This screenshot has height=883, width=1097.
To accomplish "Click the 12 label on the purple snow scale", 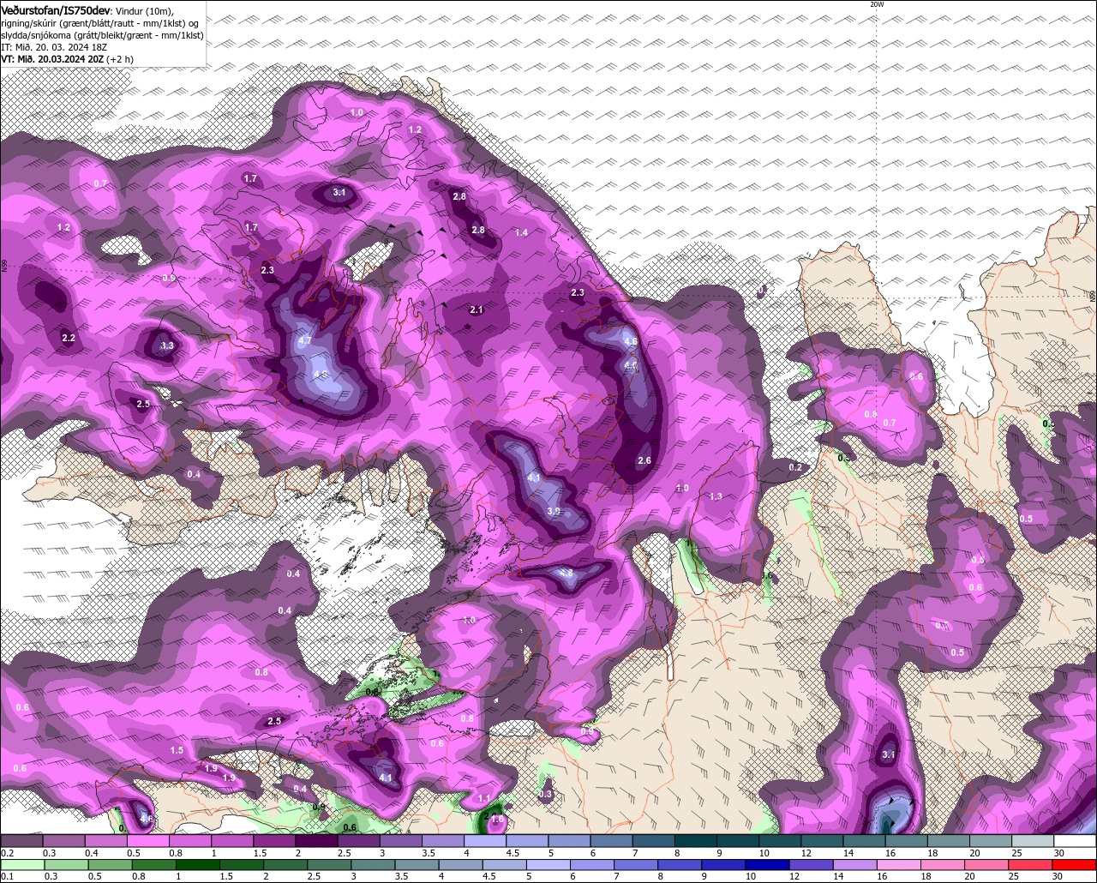I will tap(806, 853).
